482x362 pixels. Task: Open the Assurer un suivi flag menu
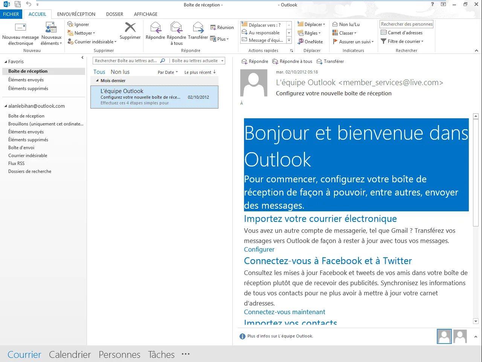[353, 42]
